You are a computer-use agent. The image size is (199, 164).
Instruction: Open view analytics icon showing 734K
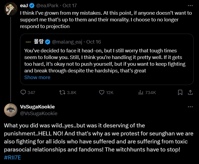141,92
